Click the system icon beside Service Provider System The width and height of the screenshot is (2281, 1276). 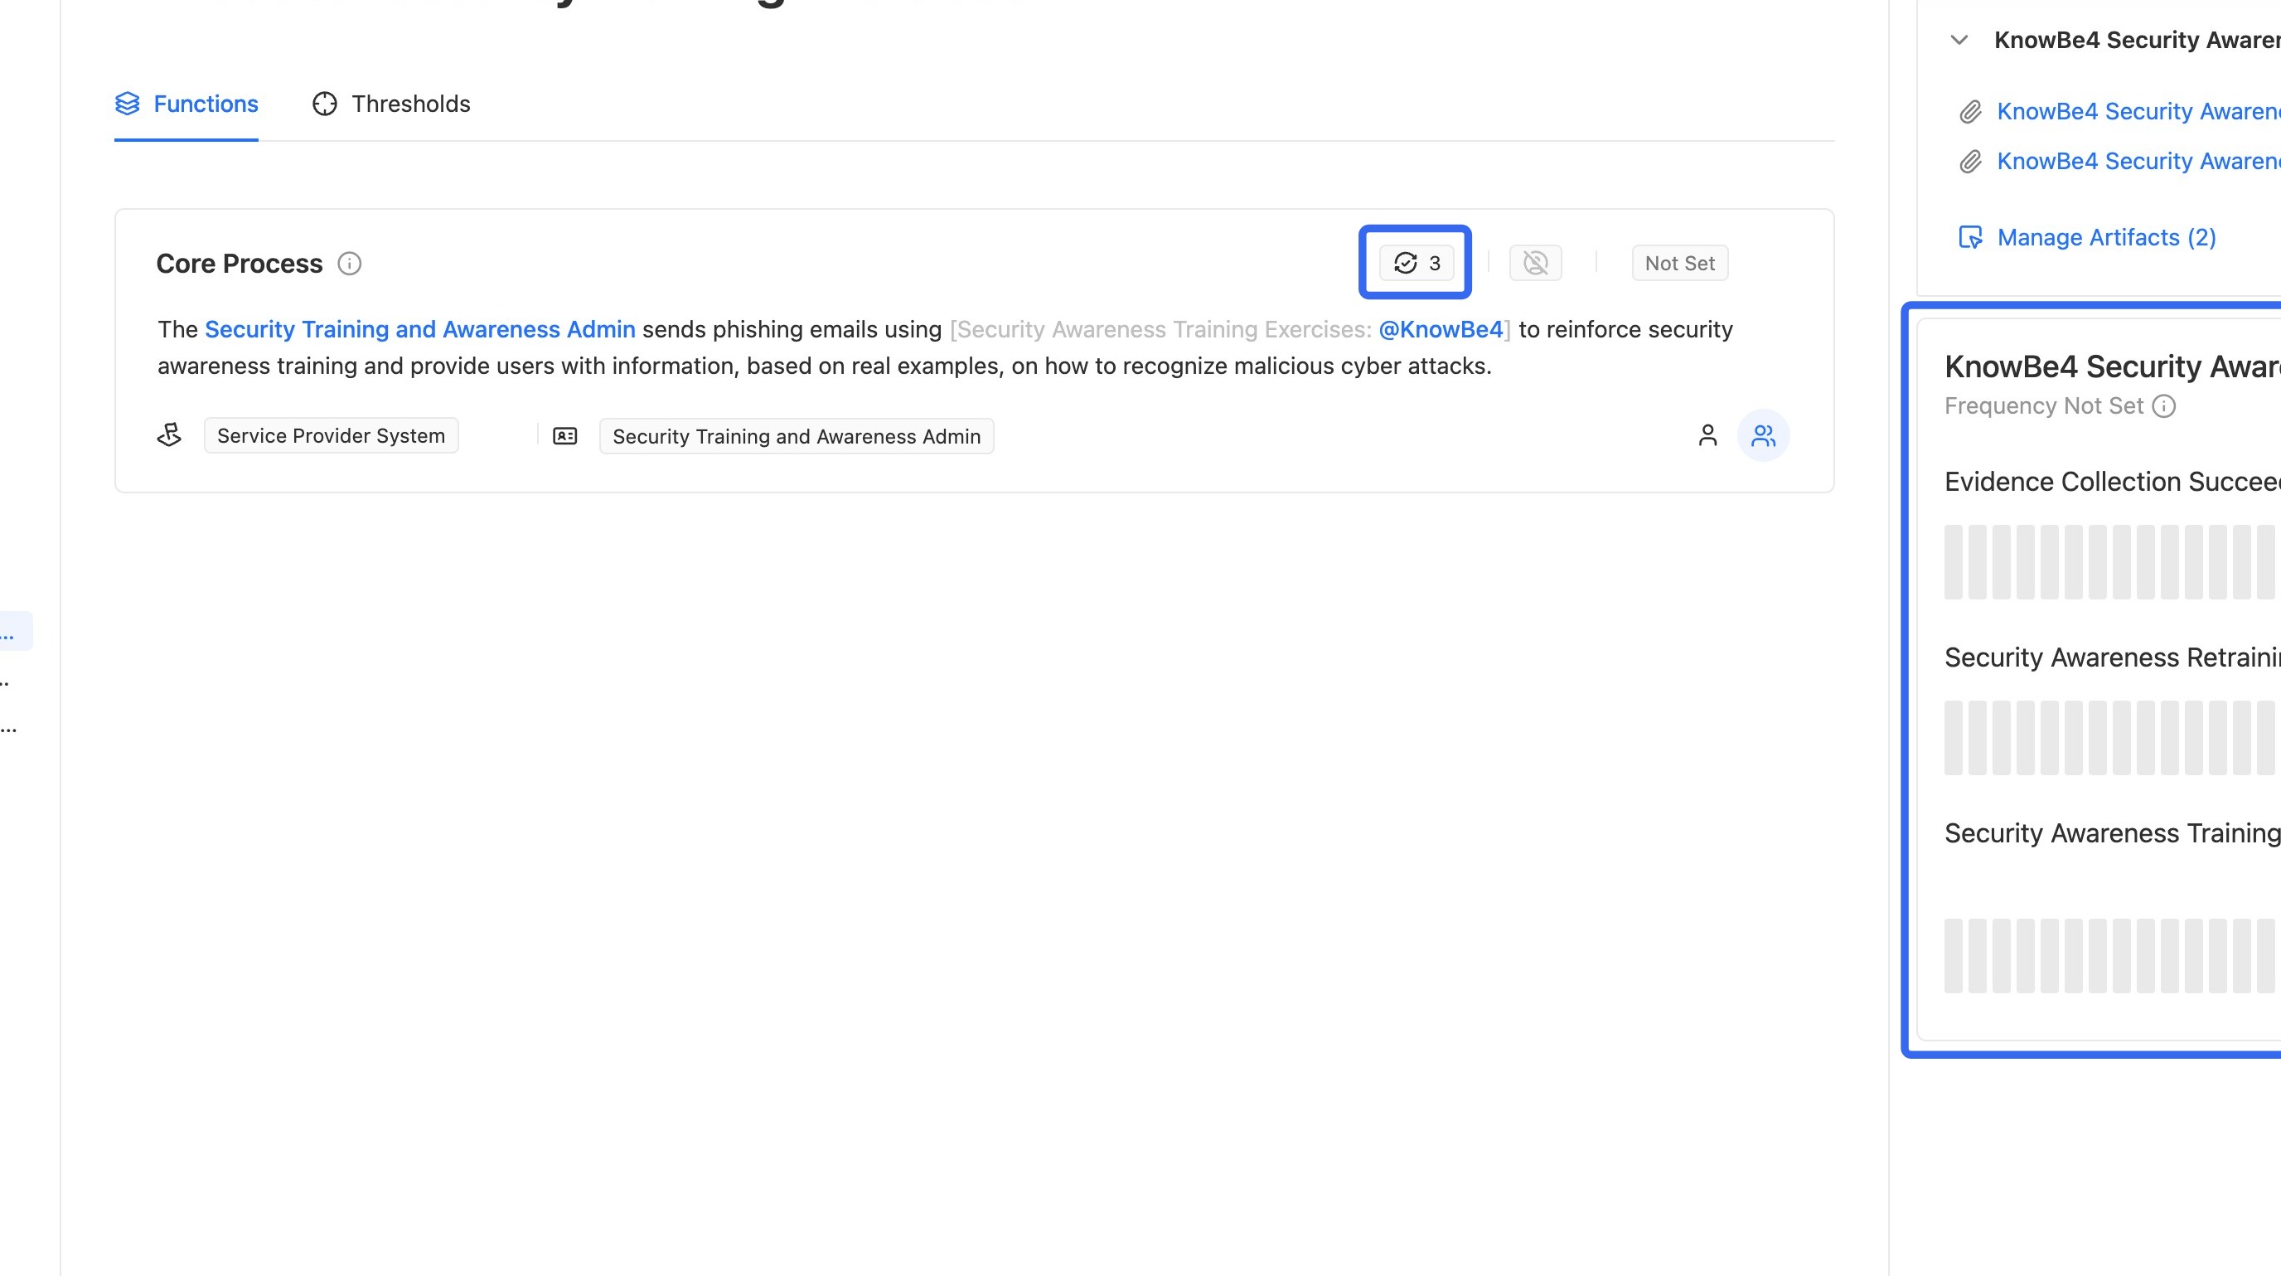pos(169,435)
